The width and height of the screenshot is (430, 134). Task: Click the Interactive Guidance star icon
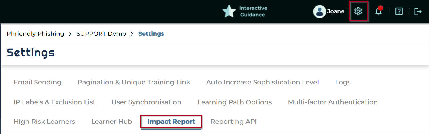coord(229,11)
